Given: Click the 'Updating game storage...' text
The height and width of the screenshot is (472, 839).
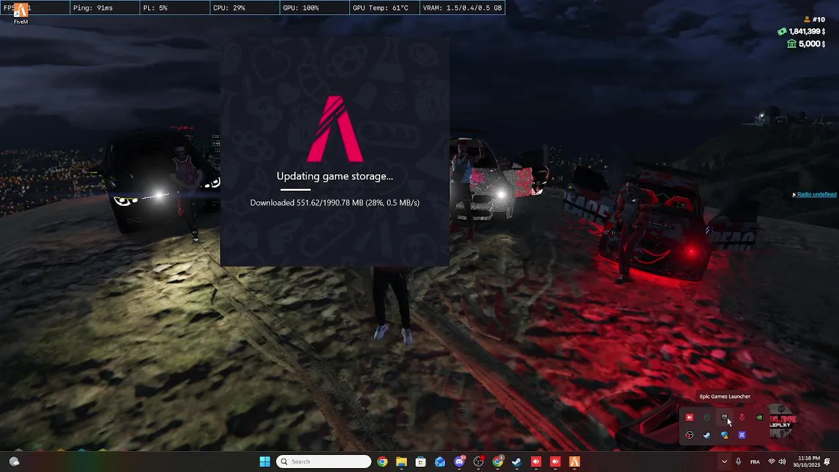Looking at the screenshot, I should point(335,176).
